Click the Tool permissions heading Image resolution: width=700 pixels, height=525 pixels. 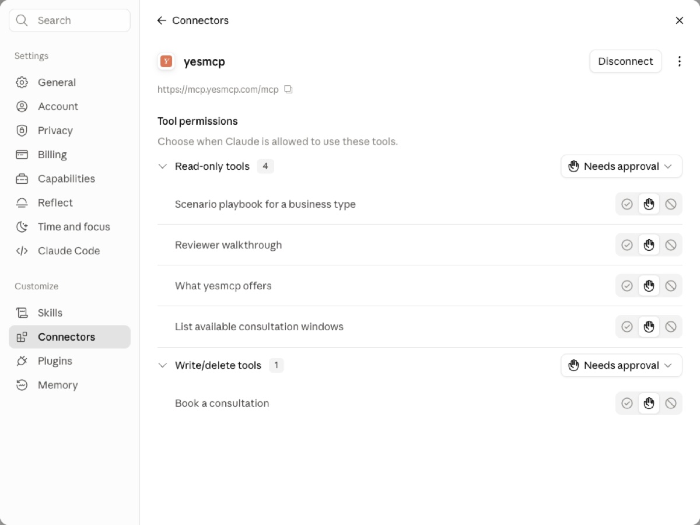tap(198, 121)
